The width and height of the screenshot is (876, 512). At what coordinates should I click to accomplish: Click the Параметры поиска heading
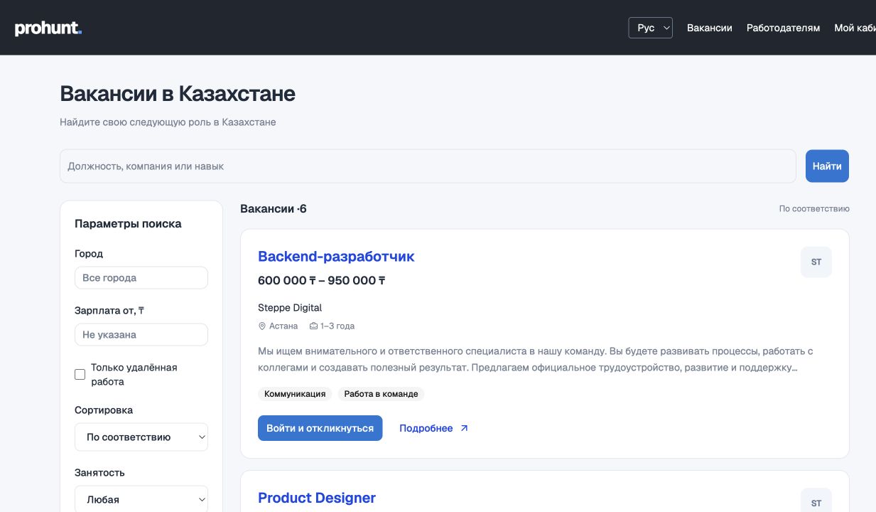128,223
